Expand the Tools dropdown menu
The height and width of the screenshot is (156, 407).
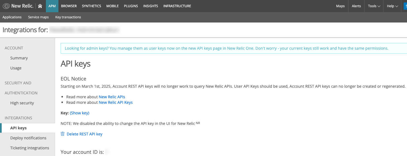[374, 6]
